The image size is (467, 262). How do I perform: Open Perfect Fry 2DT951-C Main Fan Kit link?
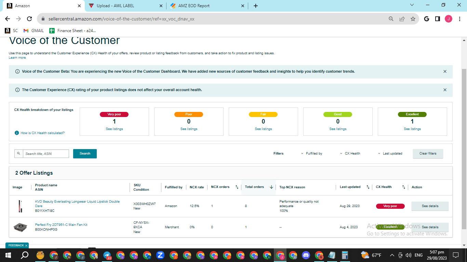61,225
